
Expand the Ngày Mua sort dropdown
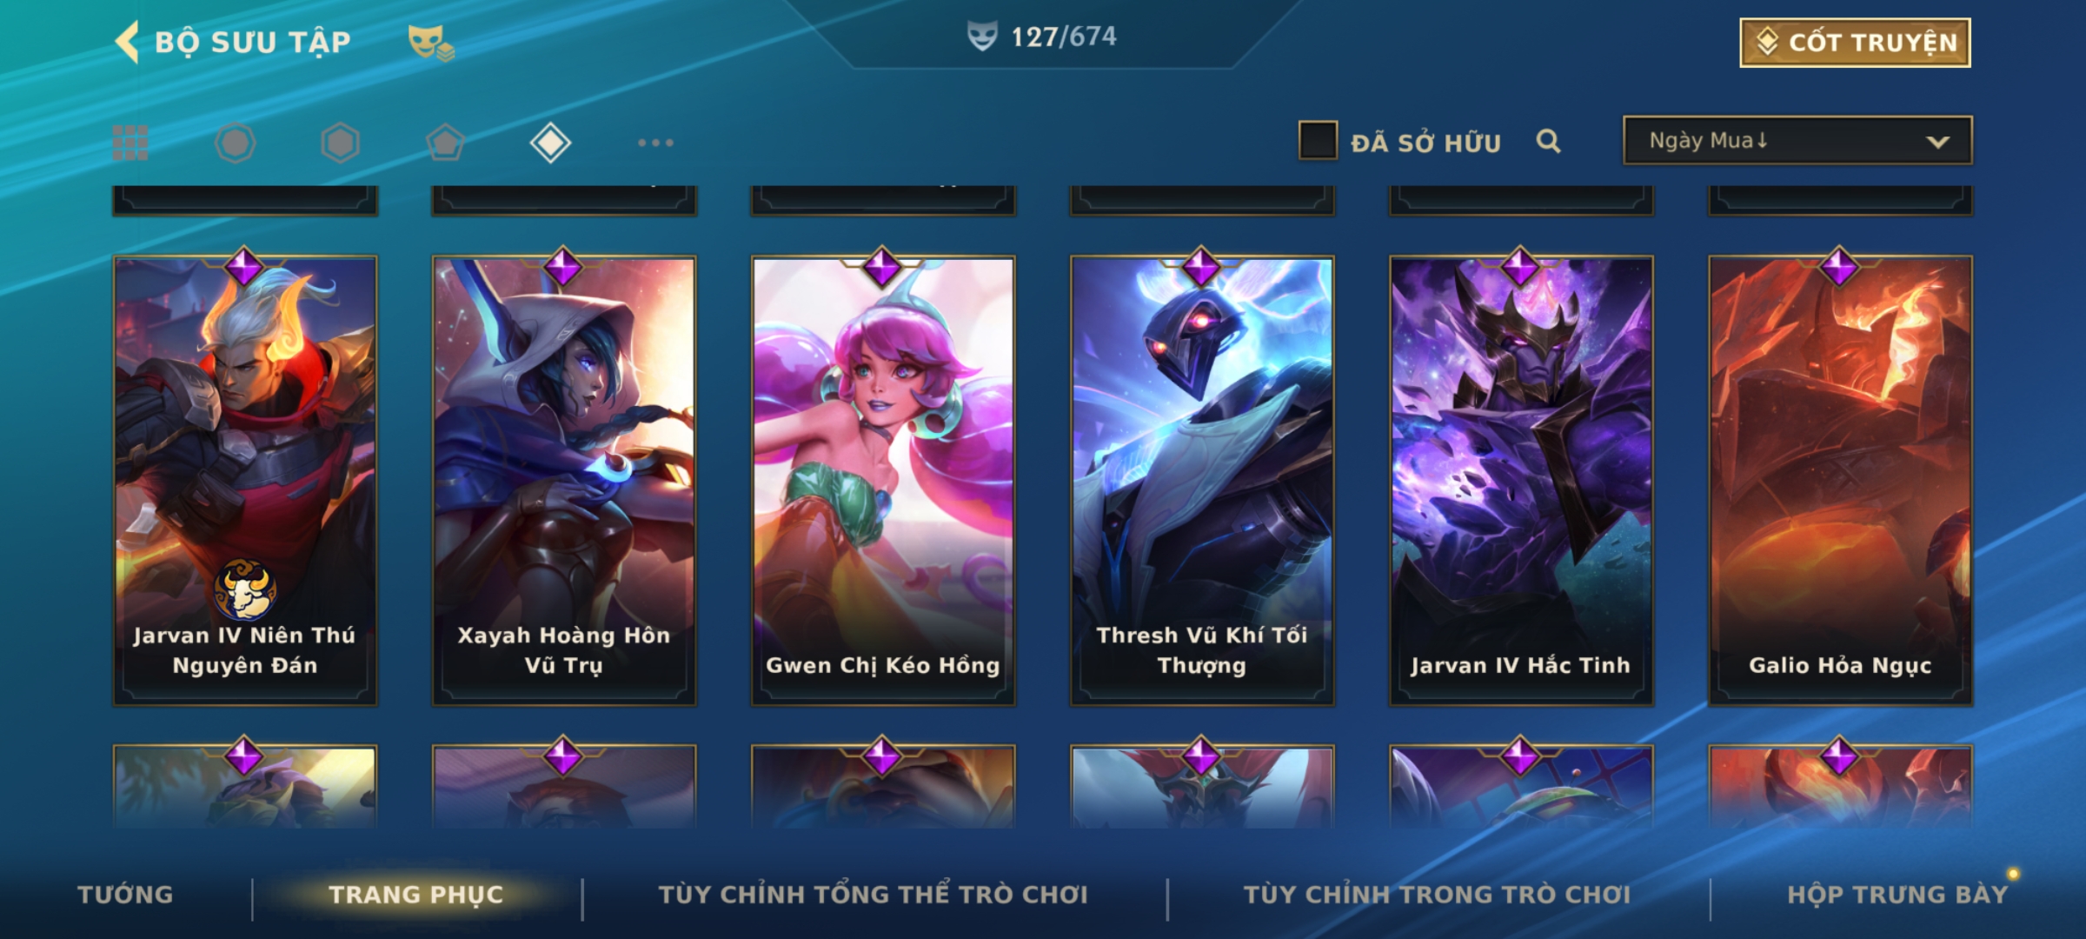1797,140
